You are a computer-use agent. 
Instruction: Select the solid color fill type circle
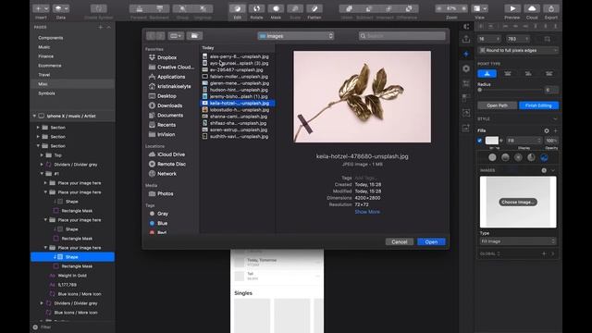point(492,157)
